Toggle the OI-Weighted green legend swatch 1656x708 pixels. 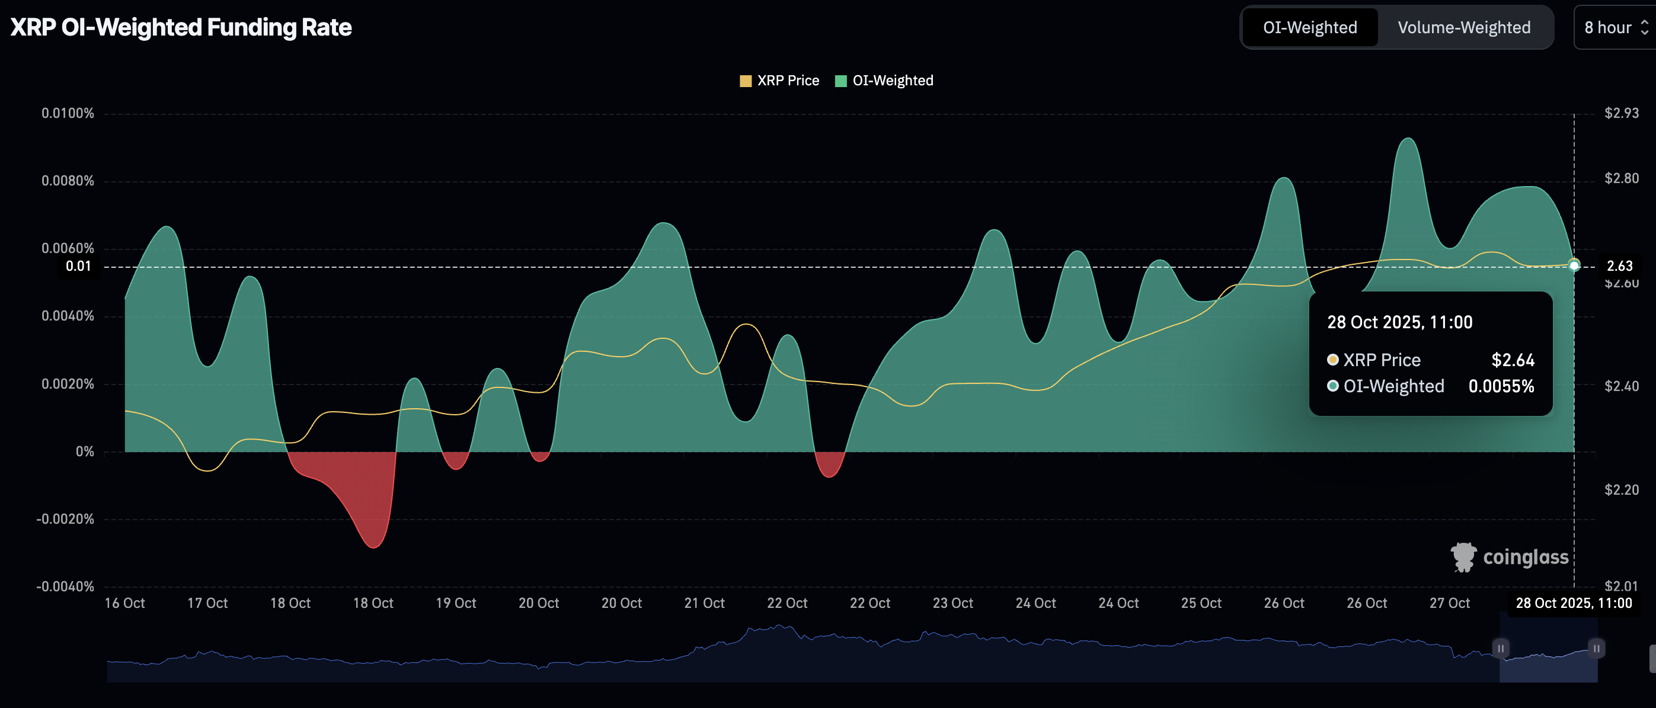[840, 81]
